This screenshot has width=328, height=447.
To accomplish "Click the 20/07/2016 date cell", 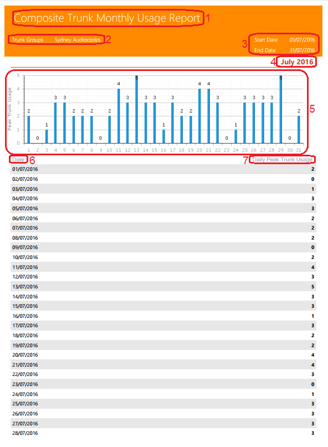I will point(25,355).
